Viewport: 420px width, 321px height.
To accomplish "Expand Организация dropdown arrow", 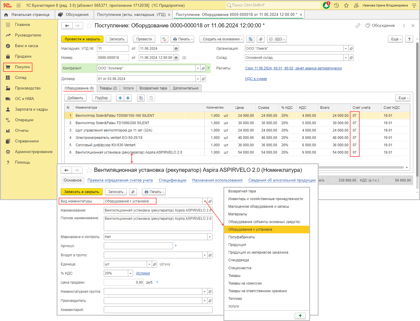I will click(346, 49).
